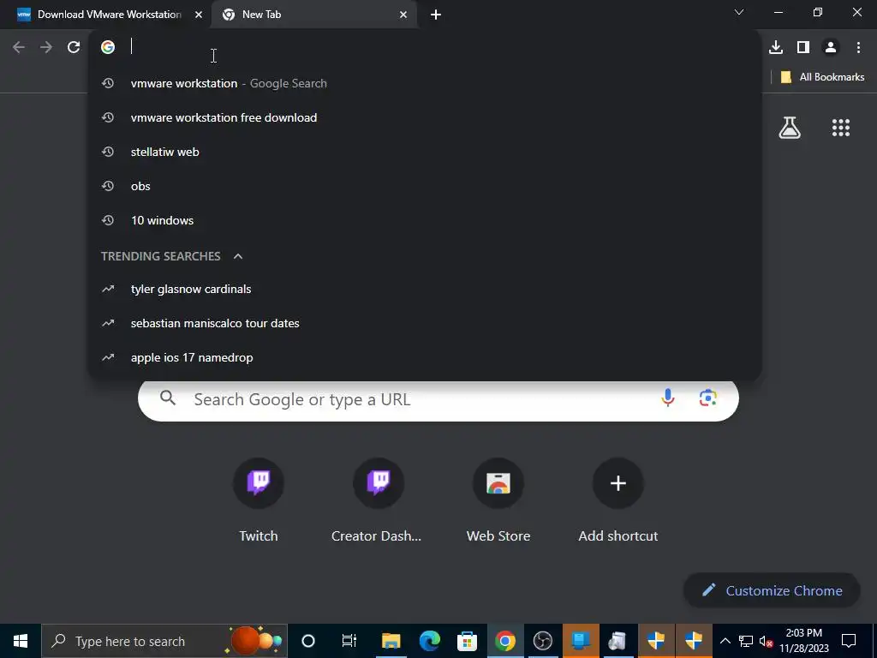Open the profile avatar menu
The height and width of the screenshot is (658, 877).
[831, 47]
